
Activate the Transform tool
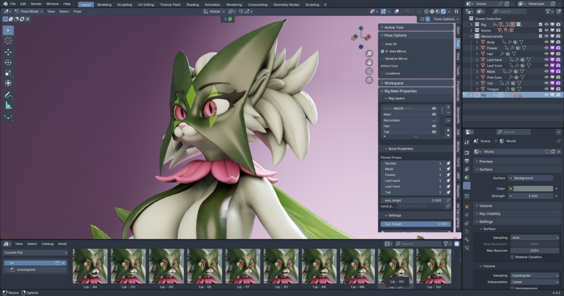[8, 84]
